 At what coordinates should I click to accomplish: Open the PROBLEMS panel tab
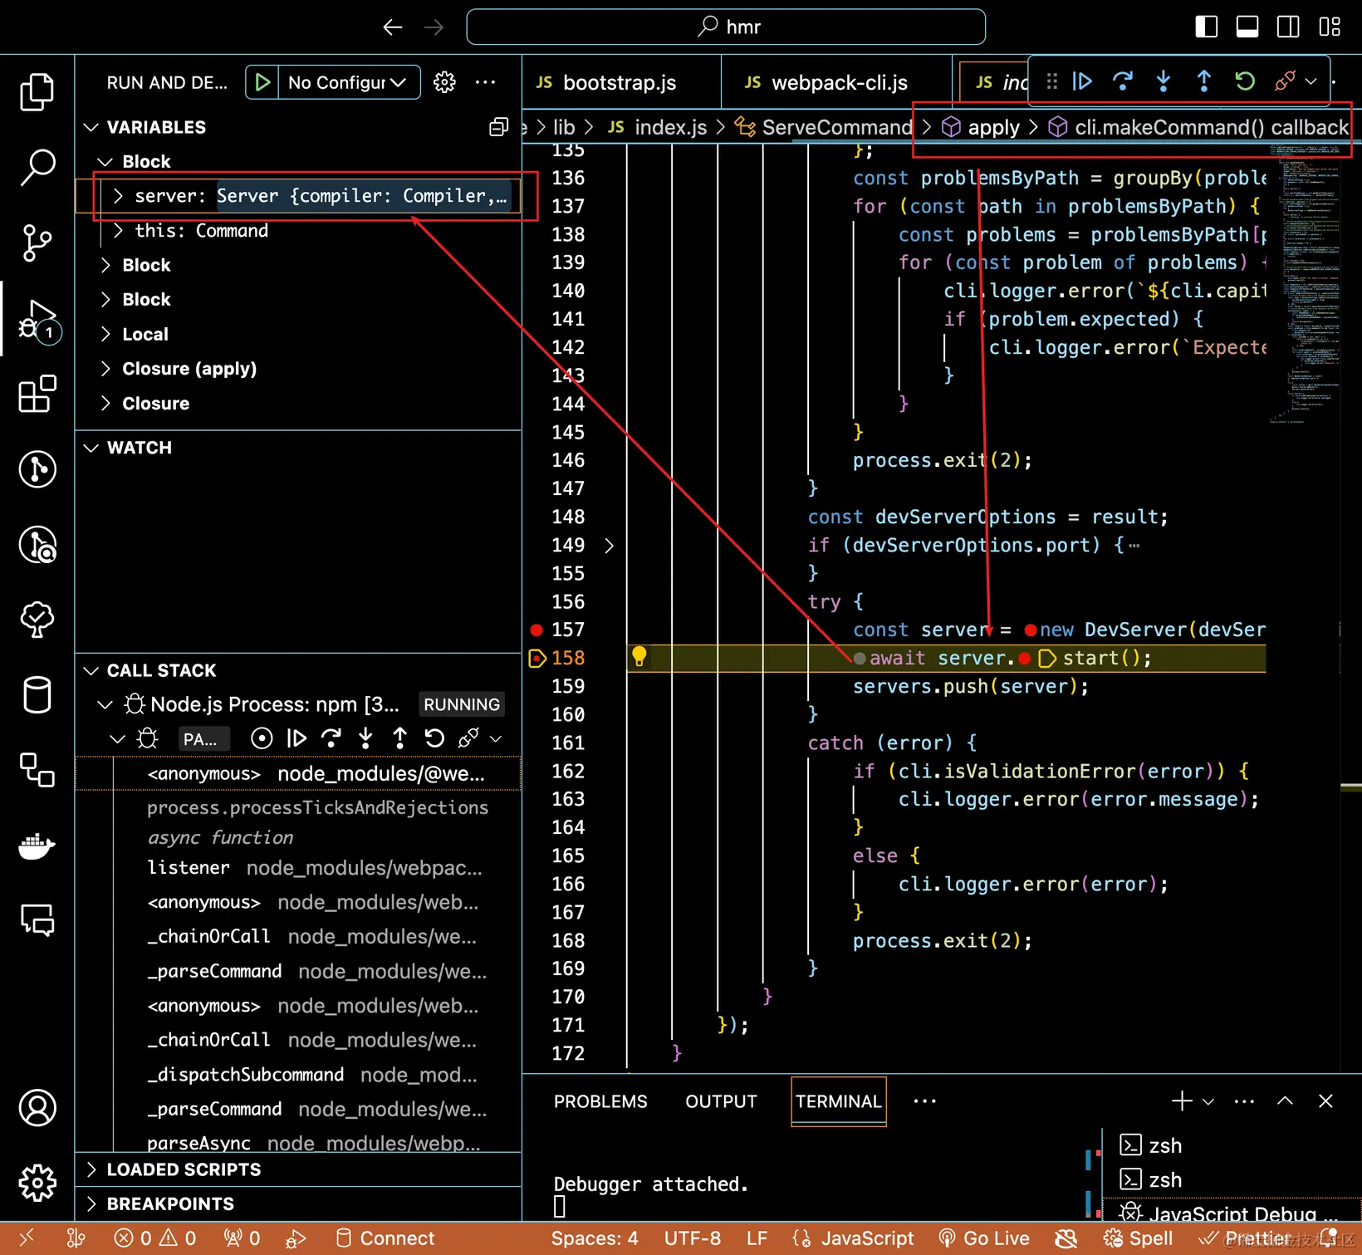click(x=600, y=1101)
